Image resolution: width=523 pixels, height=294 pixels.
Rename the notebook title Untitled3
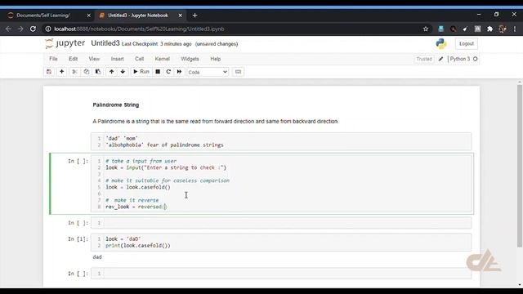coord(105,43)
